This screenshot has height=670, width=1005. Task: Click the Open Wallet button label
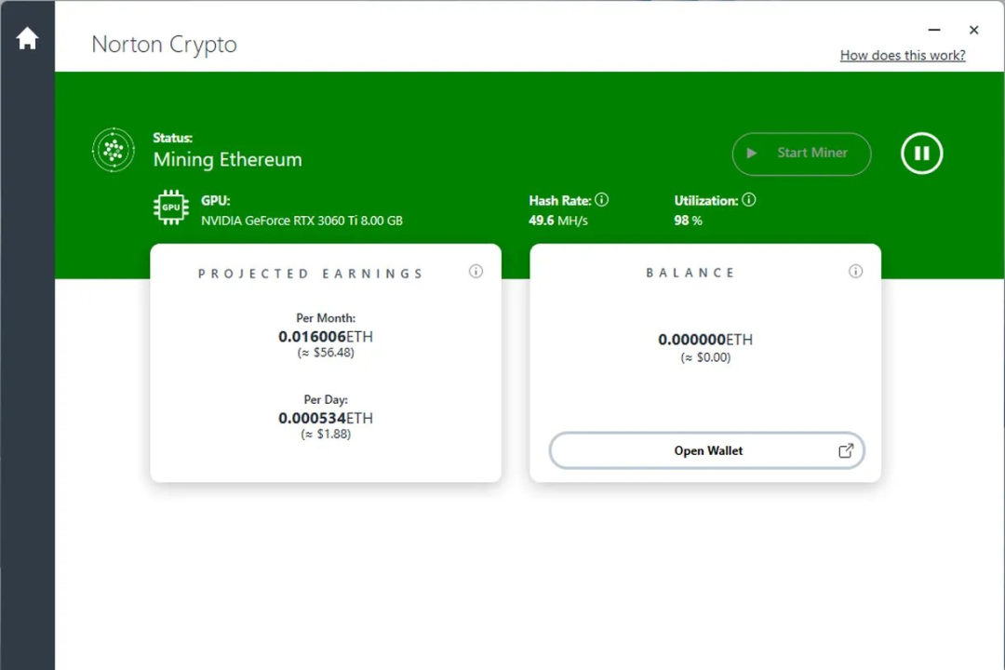[x=708, y=451]
